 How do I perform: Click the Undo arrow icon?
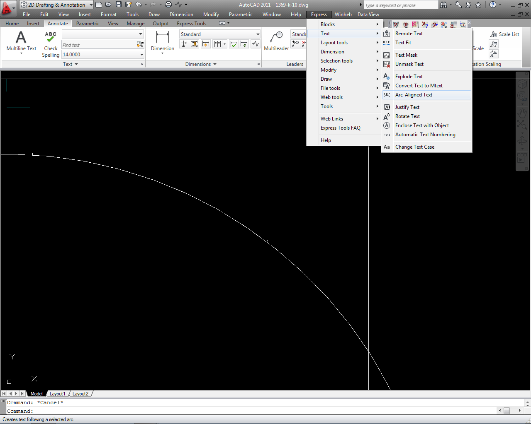[x=139, y=5]
